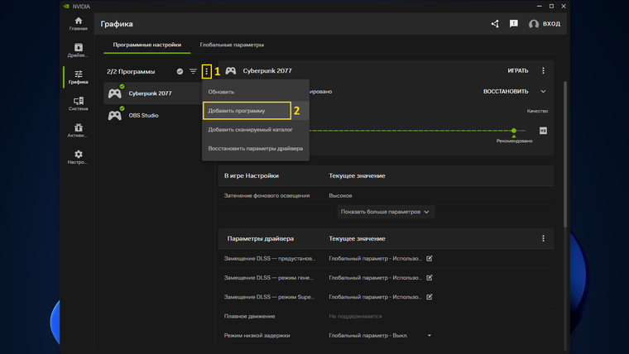Open the Главная home section in sidebar

[79, 24]
